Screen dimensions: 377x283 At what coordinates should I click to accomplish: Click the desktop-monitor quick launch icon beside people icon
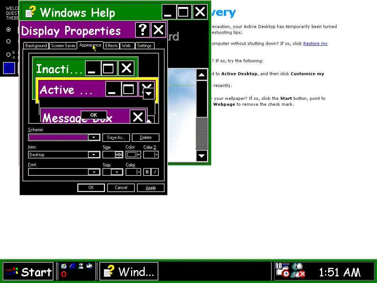click(x=89, y=266)
